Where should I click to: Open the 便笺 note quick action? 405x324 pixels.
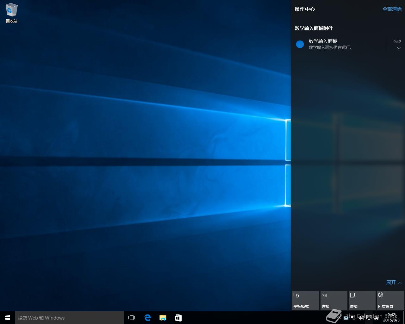[x=362, y=301]
